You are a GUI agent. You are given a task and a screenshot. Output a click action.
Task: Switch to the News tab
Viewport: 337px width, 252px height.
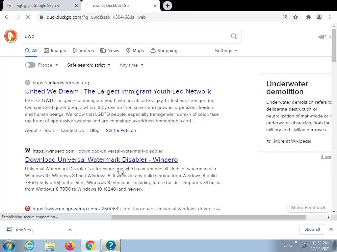pyautogui.click(x=110, y=51)
